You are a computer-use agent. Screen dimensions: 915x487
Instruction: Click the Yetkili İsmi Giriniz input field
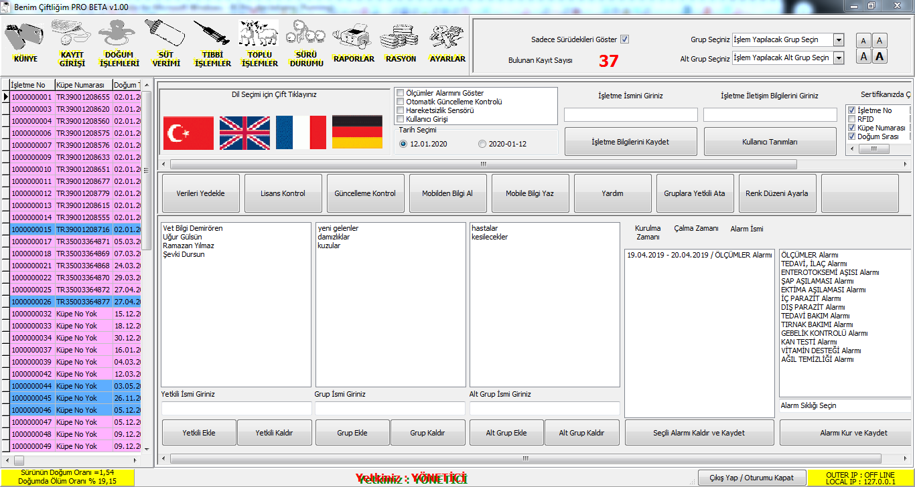point(236,408)
